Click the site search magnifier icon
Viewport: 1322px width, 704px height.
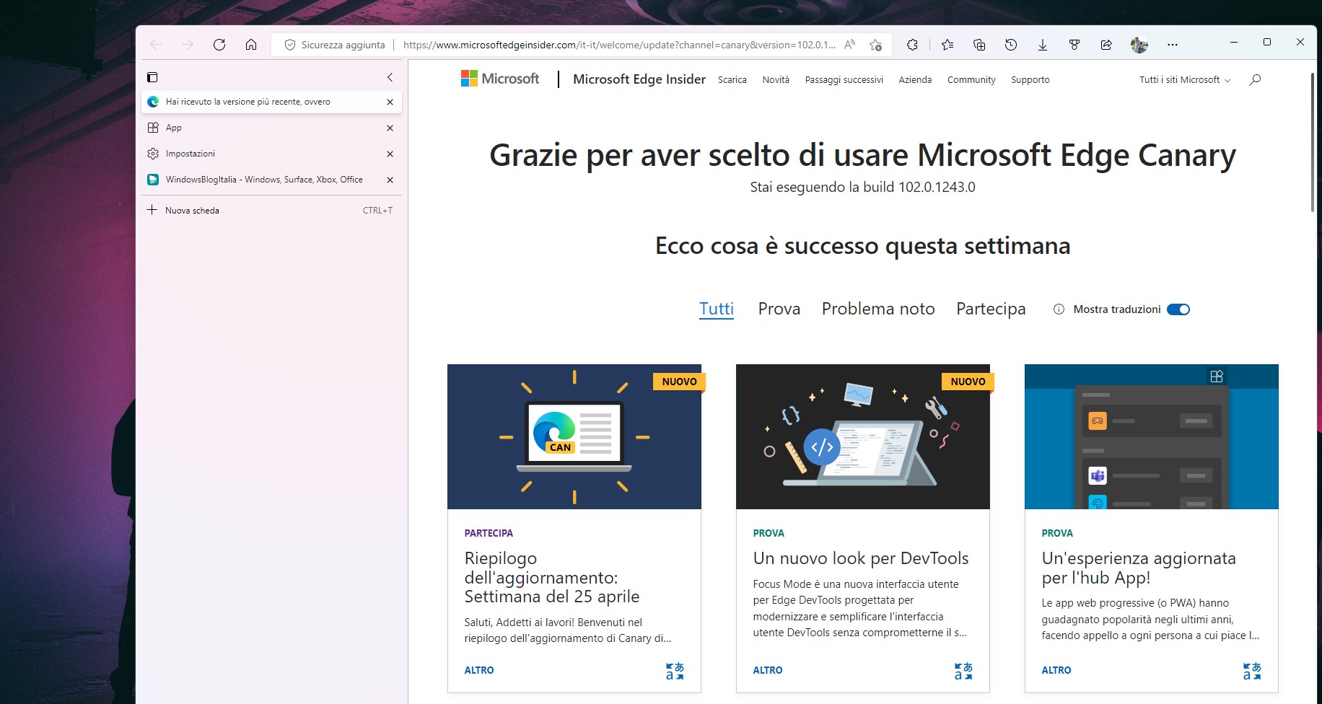[1255, 79]
